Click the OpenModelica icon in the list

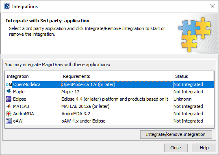[x=9, y=84]
